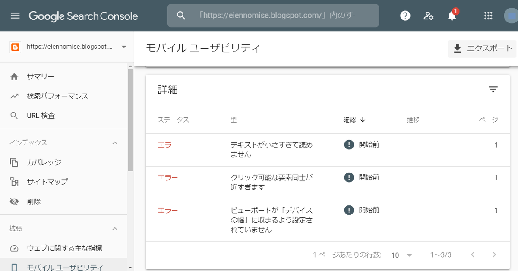Click the Google Search Console logo
This screenshot has width=518, height=271.
pyautogui.click(x=83, y=16)
